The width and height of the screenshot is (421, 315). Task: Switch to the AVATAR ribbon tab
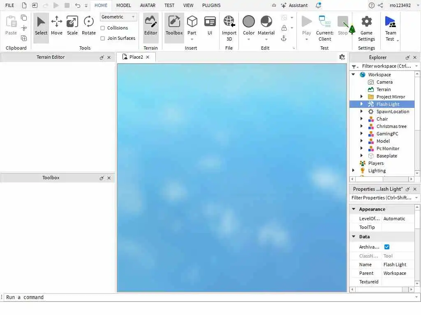tap(148, 5)
